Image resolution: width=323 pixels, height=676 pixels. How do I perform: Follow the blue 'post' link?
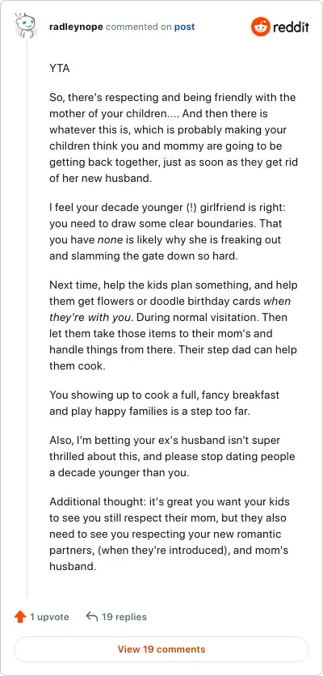coord(184,27)
